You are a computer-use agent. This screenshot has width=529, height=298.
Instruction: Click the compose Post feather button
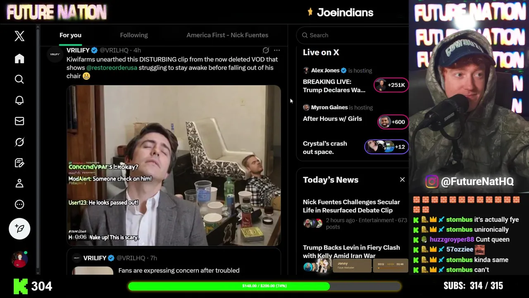[x=19, y=228]
